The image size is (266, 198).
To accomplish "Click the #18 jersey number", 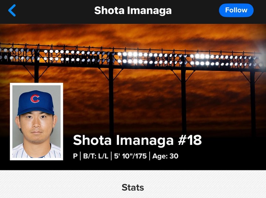I will 190,140.
